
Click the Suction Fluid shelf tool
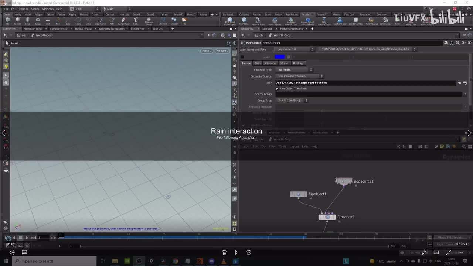point(340,21)
